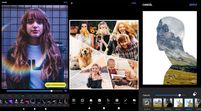
Task: Open the Background tool in collage editor
Action: click(117, 101)
